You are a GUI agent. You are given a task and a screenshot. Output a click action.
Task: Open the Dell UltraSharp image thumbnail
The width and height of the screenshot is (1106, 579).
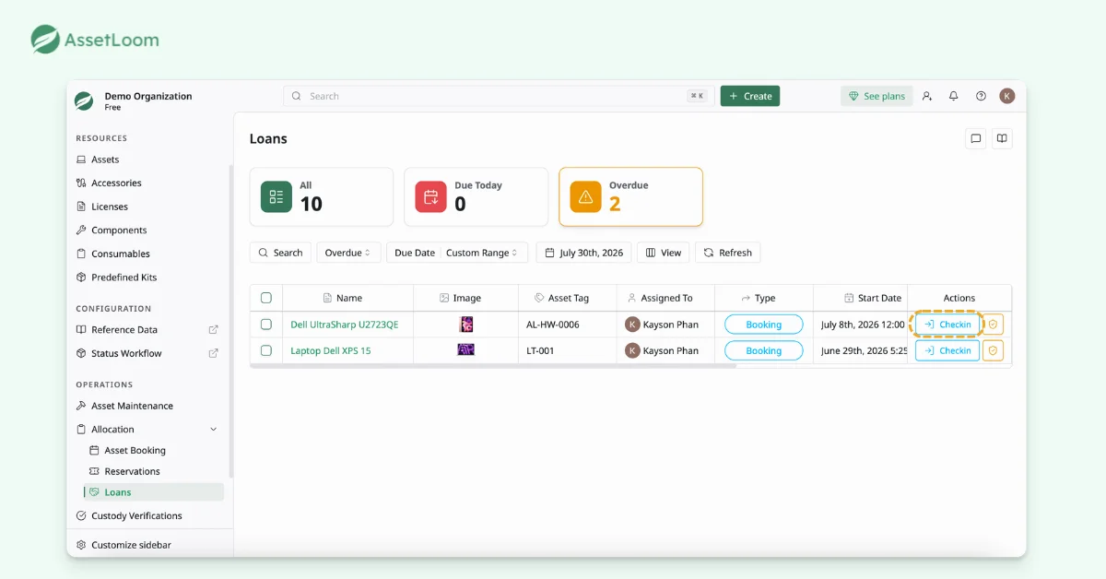point(466,325)
